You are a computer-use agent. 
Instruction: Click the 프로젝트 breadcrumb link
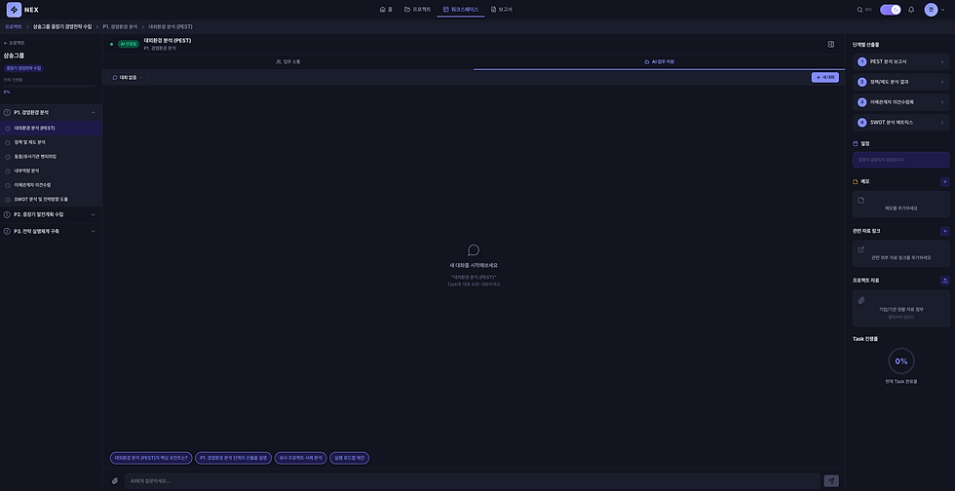coord(14,27)
